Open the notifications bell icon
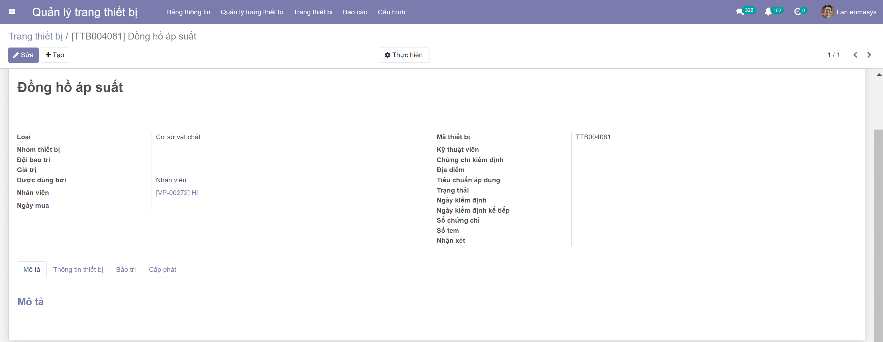This screenshot has height=342, width=883. tap(768, 12)
